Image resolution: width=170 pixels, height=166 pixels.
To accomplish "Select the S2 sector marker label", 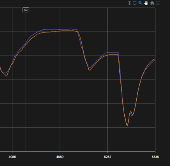I will pos(26,10).
